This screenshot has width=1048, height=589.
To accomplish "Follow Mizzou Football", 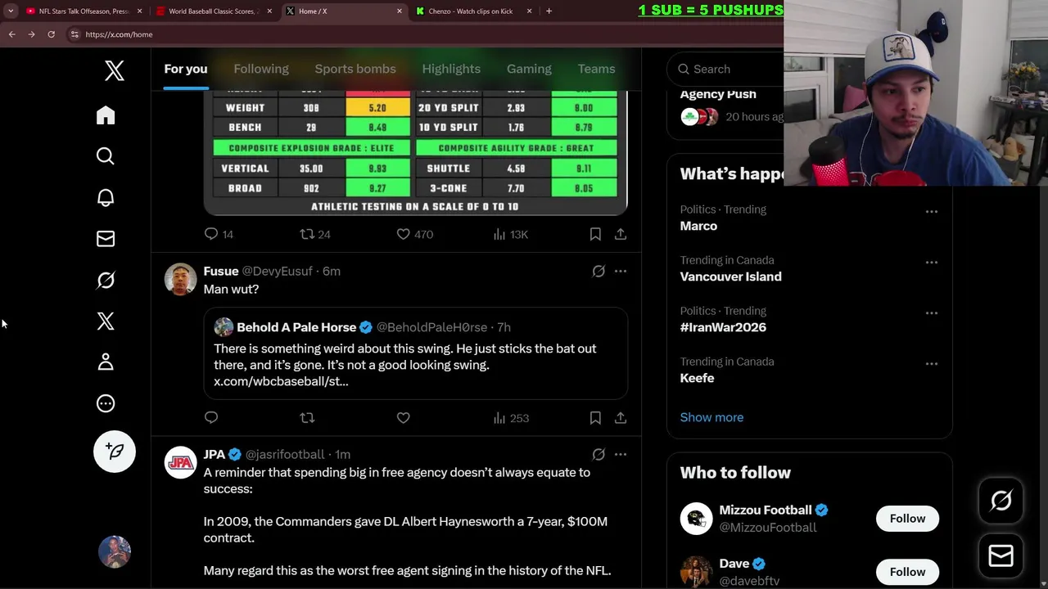I will (907, 519).
